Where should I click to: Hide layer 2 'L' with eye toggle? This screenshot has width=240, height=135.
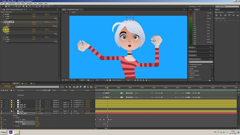click(x=1, y=100)
